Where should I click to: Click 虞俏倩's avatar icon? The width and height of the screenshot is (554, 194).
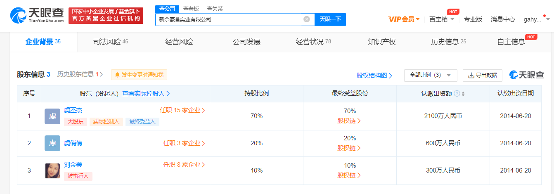[x=52, y=143]
